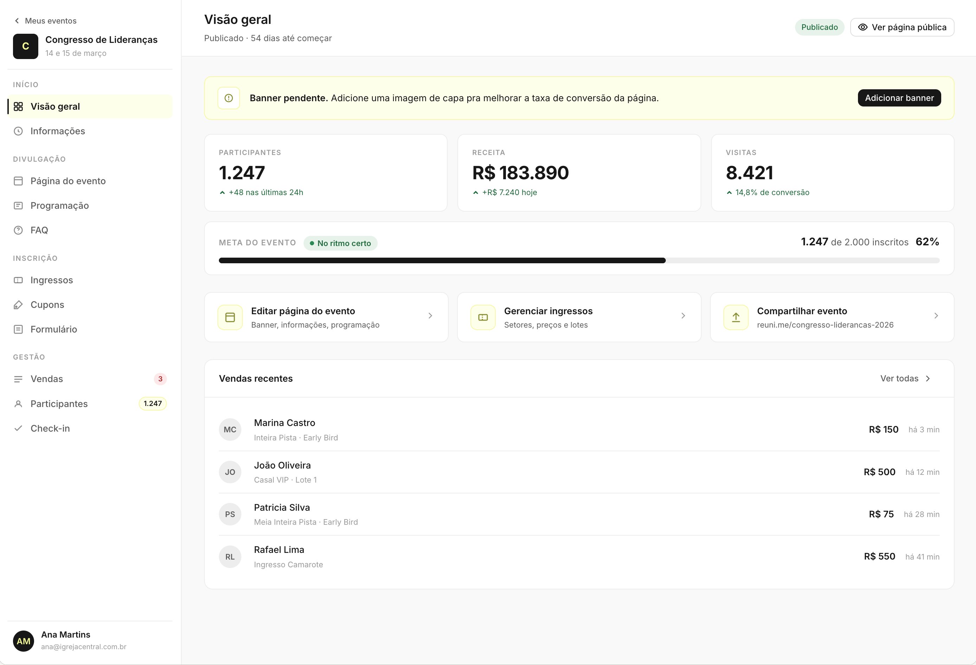Click the Visão geral grid icon in sidebar

pyautogui.click(x=18, y=106)
